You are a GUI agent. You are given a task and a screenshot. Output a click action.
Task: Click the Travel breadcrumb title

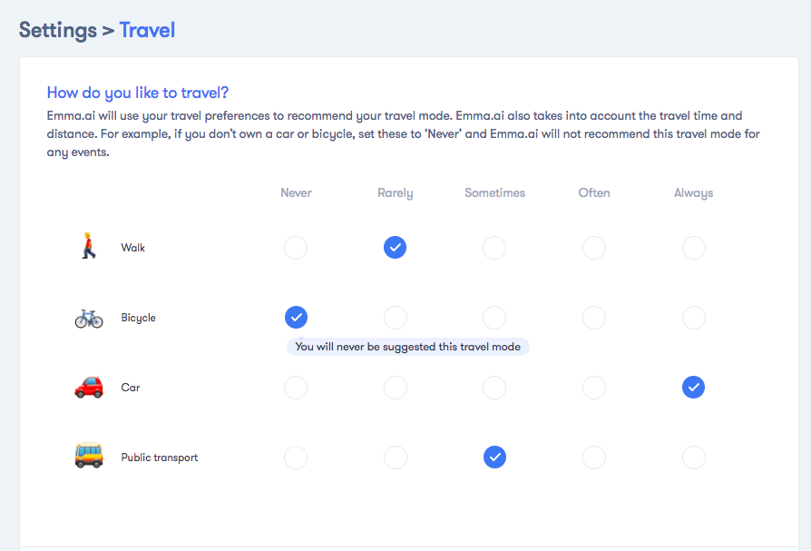pos(147,30)
